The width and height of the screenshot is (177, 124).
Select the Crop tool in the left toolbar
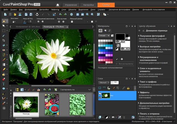pos(4,40)
